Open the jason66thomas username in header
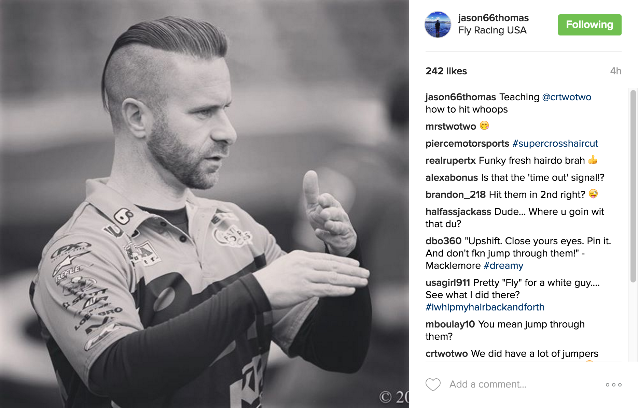This screenshot has height=408, width=638. click(x=493, y=18)
